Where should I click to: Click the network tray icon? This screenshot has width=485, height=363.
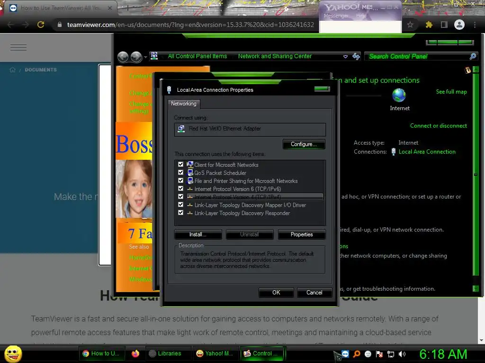(391, 354)
